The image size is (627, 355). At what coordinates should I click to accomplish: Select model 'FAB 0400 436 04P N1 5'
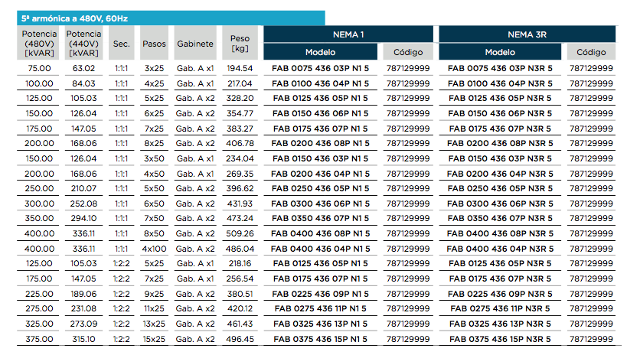(320, 249)
